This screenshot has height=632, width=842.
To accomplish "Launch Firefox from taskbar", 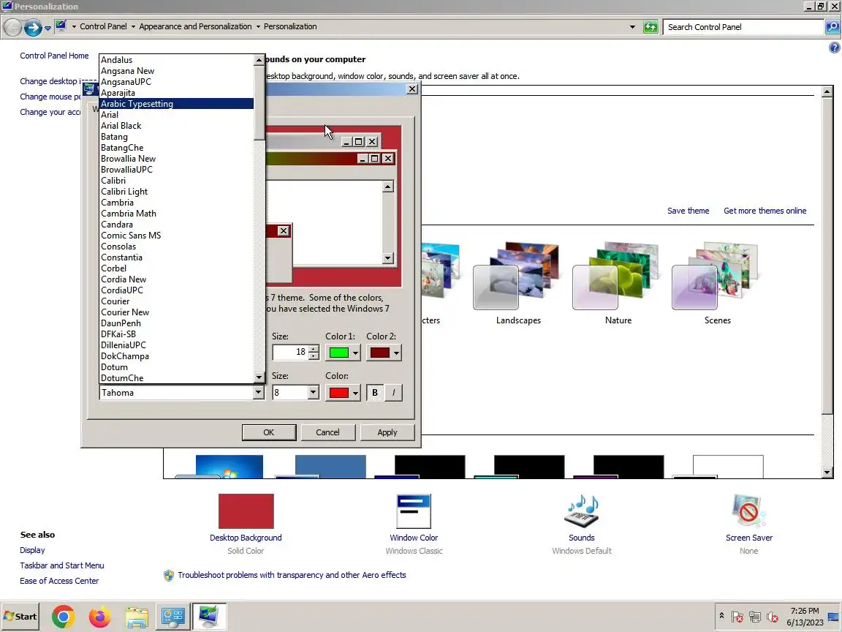I will click(100, 617).
